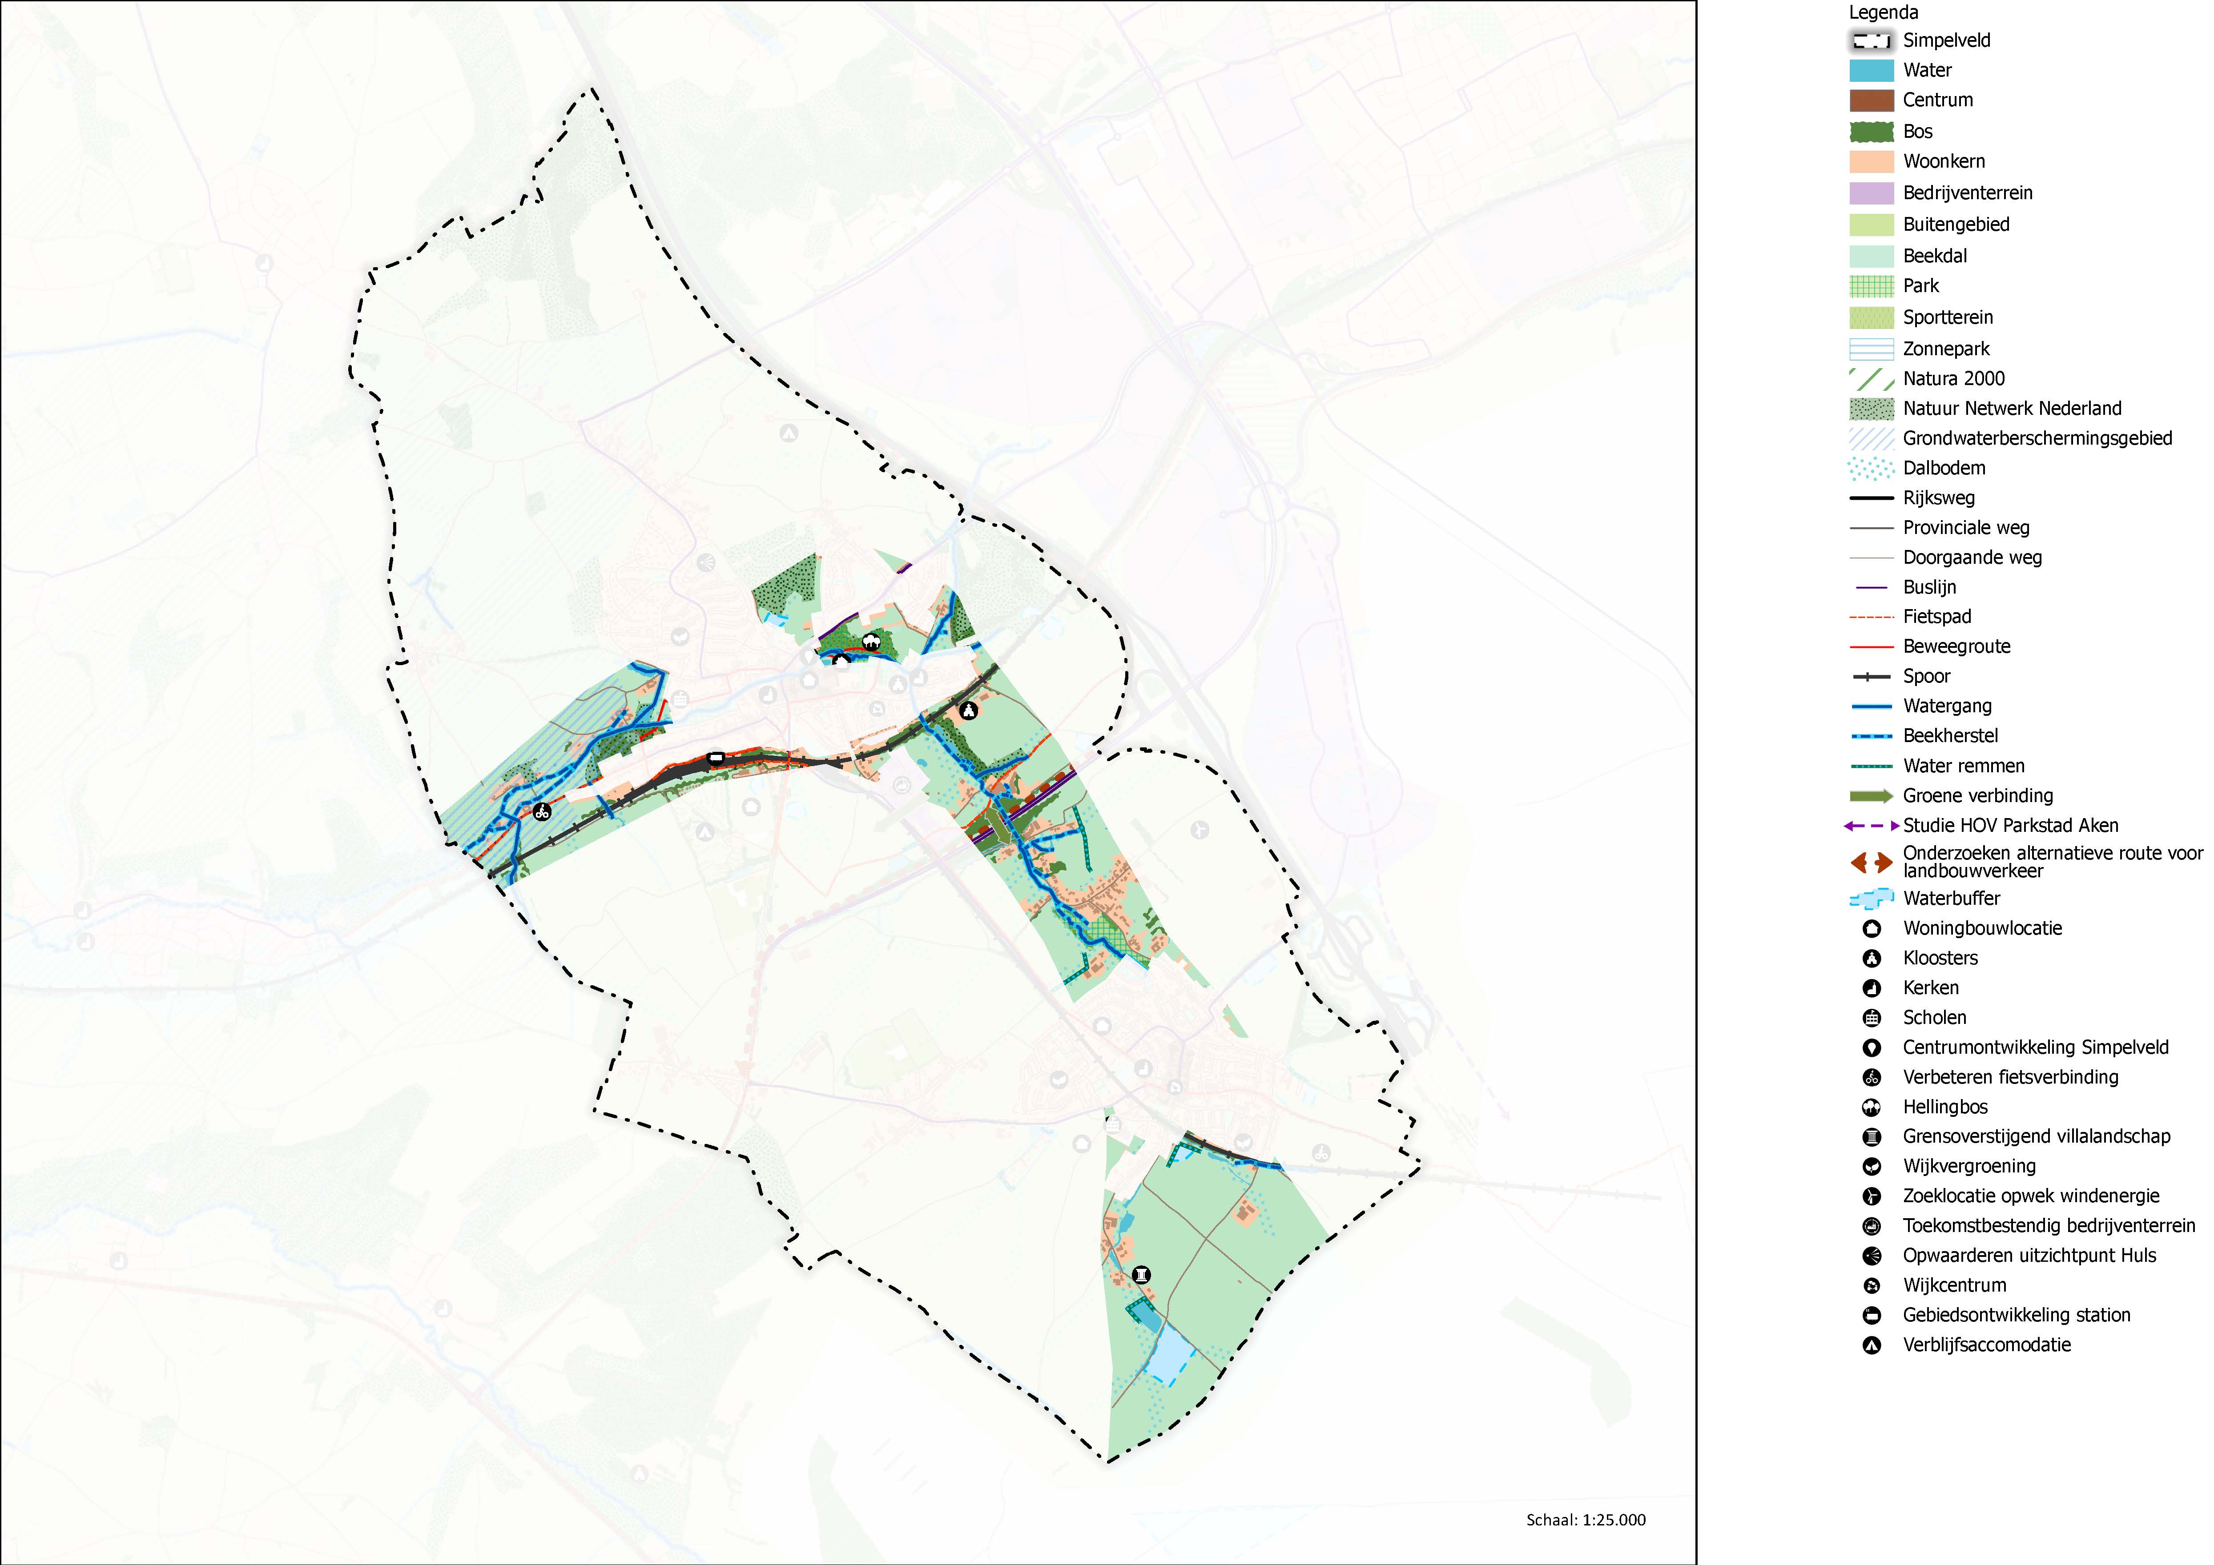
Task: Click the blue Water legend swatch
Action: tap(1872, 70)
